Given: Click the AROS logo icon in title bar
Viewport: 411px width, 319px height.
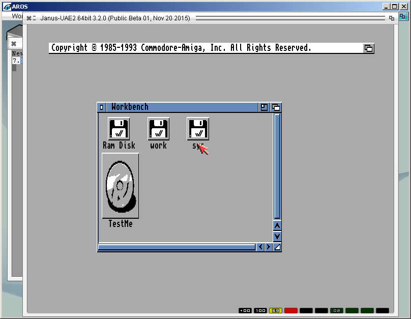Looking at the screenshot, I should pyautogui.click(x=7, y=7).
